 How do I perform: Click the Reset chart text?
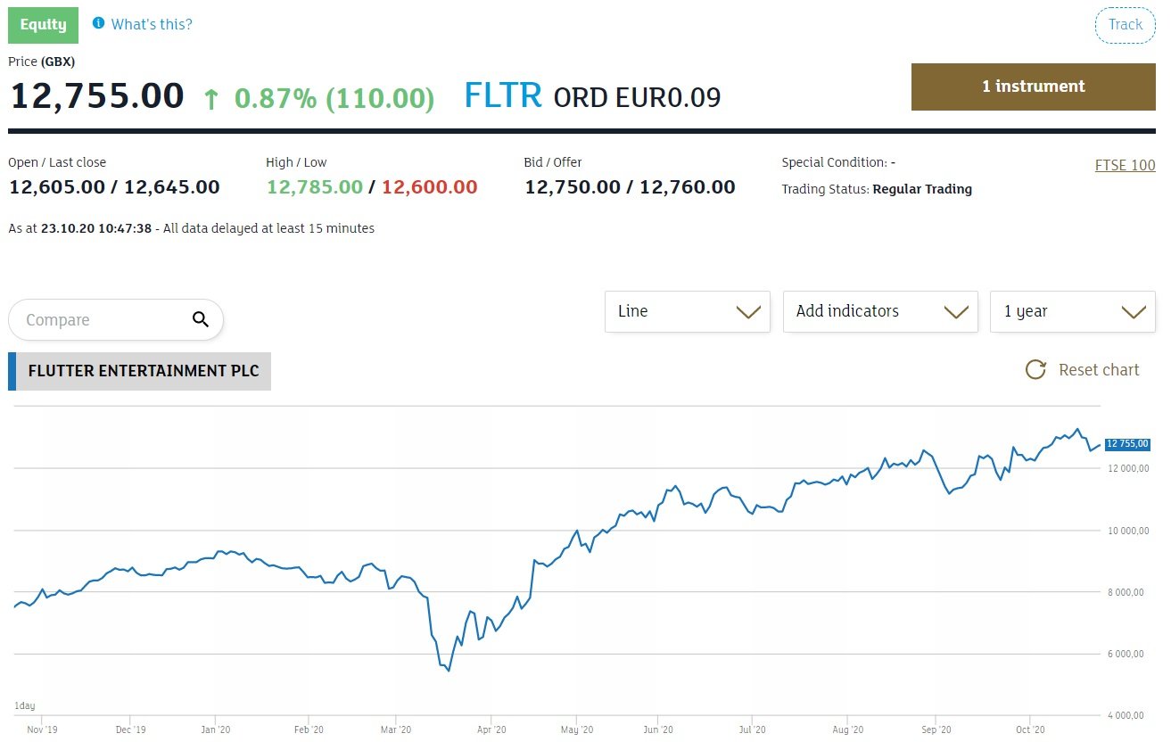click(x=1099, y=370)
